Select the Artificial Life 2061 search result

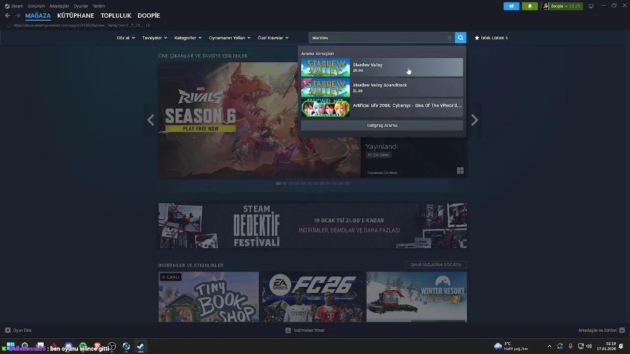[382, 108]
